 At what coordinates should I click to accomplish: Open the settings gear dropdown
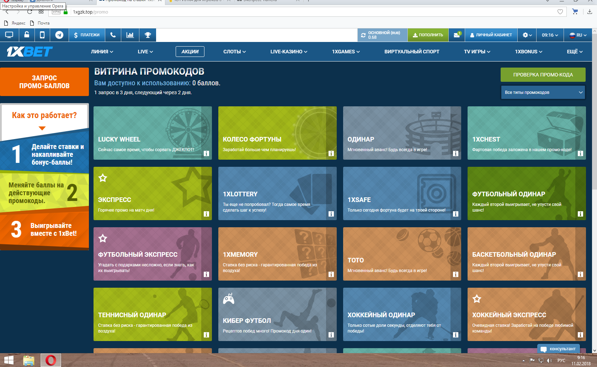(x=527, y=35)
